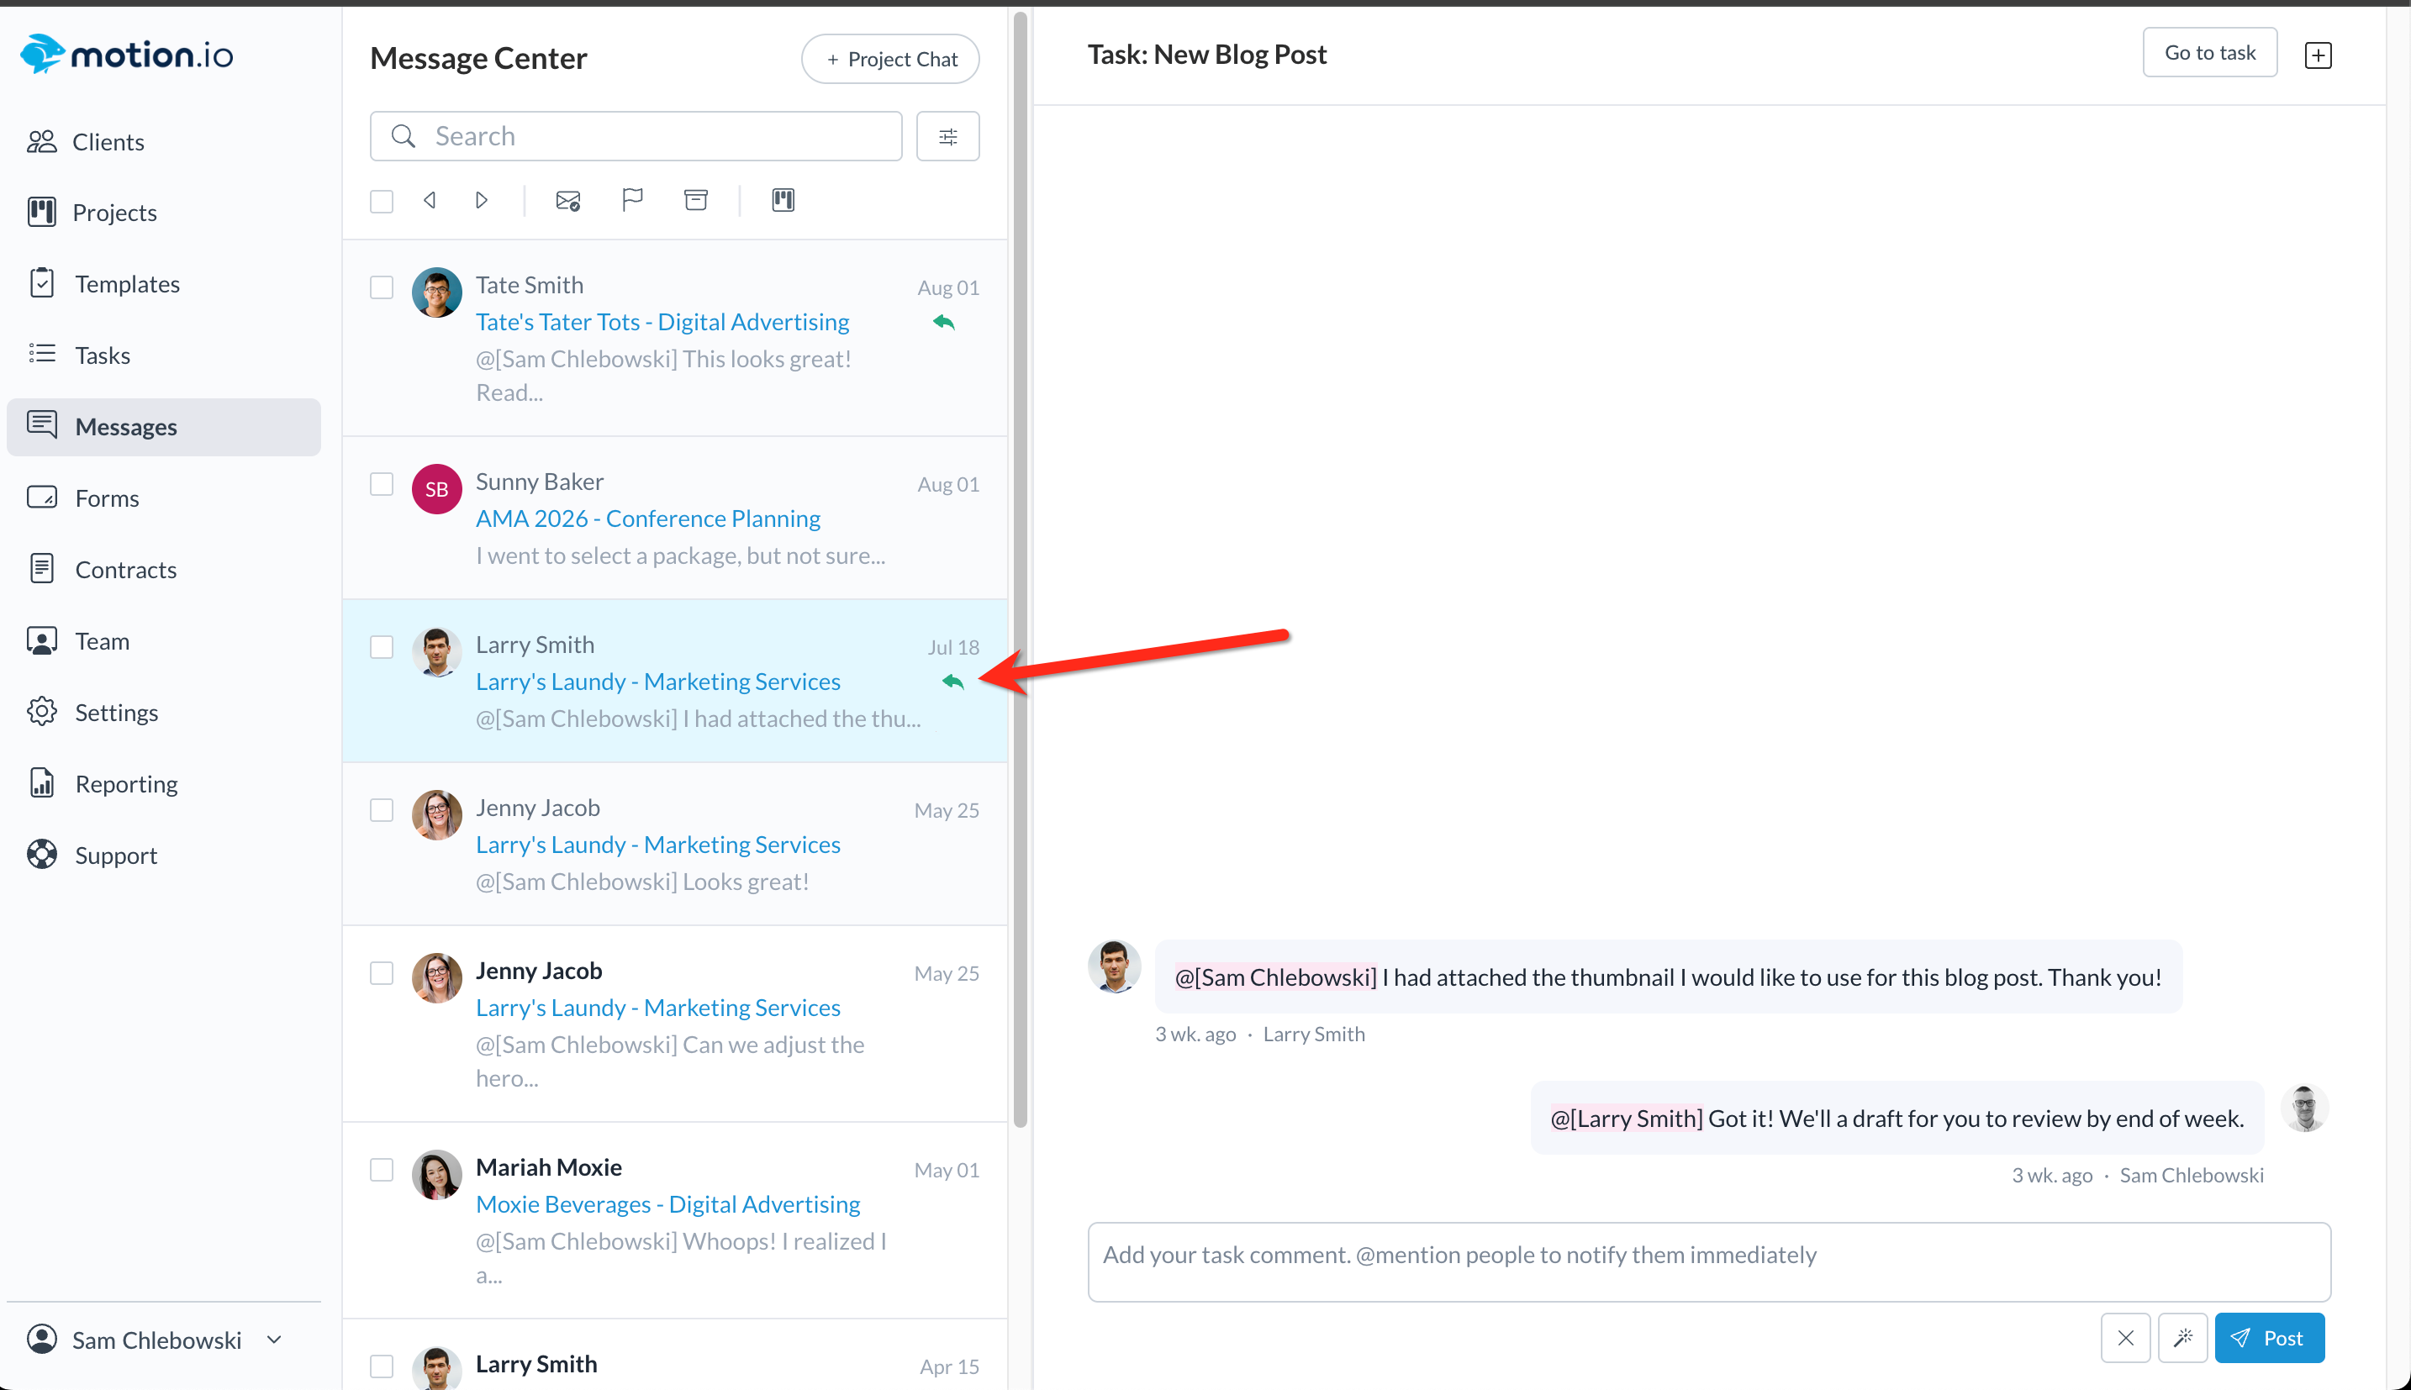Click the Reporting sidebar icon

coord(42,783)
